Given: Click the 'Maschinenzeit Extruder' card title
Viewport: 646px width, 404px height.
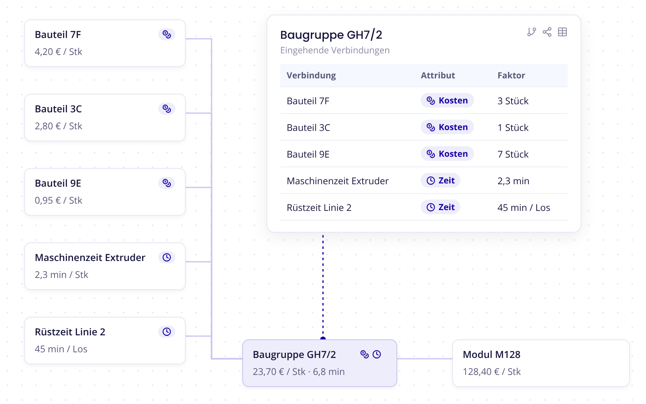Looking at the screenshot, I should point(90,258).
